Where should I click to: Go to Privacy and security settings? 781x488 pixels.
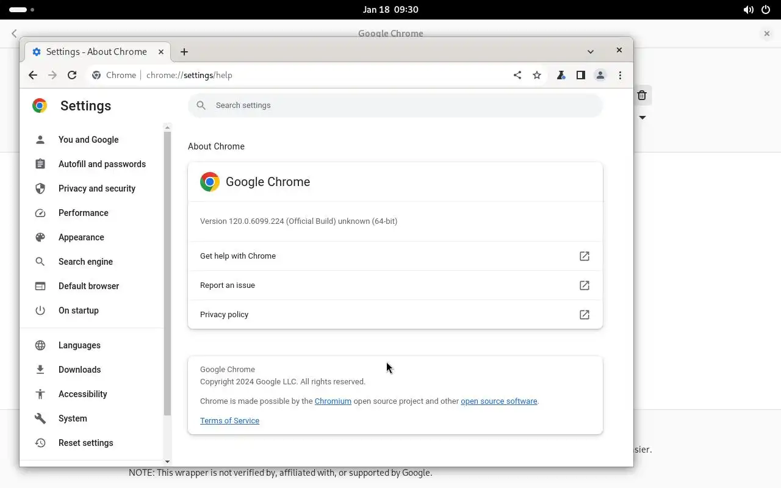[x=97, y=188]
